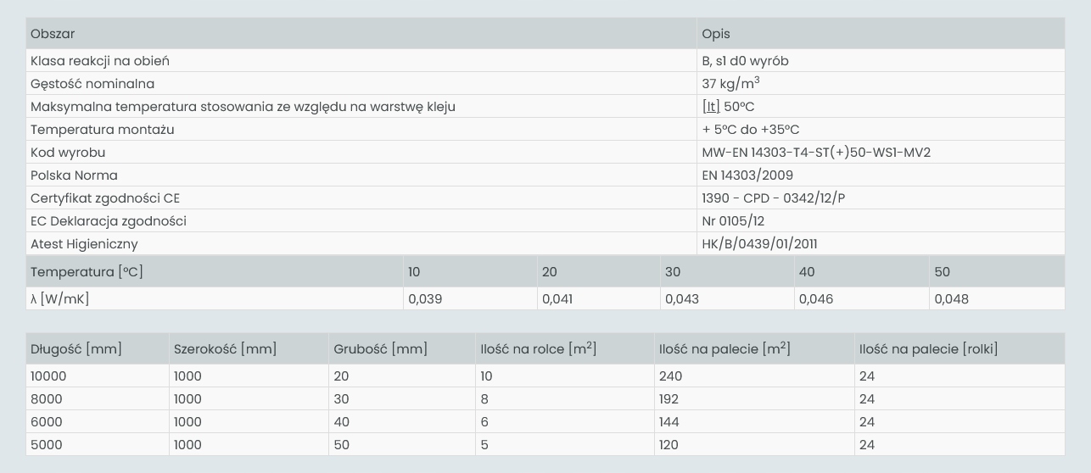Click the Grubość [mm] column header

pyautogui.click(x=402, y=349)
